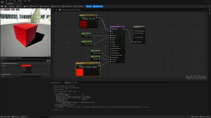
Task: Toggle the Stats button
Action: [89, 6]
